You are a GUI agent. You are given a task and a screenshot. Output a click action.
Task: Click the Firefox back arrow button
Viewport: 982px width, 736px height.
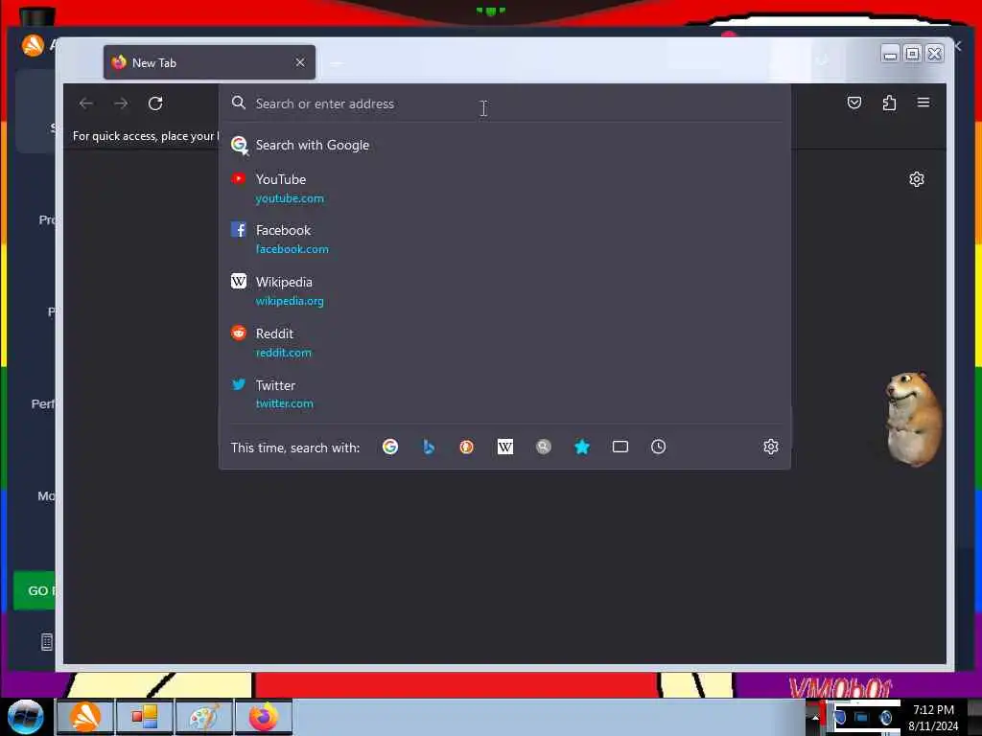click(x=85, y=103)
